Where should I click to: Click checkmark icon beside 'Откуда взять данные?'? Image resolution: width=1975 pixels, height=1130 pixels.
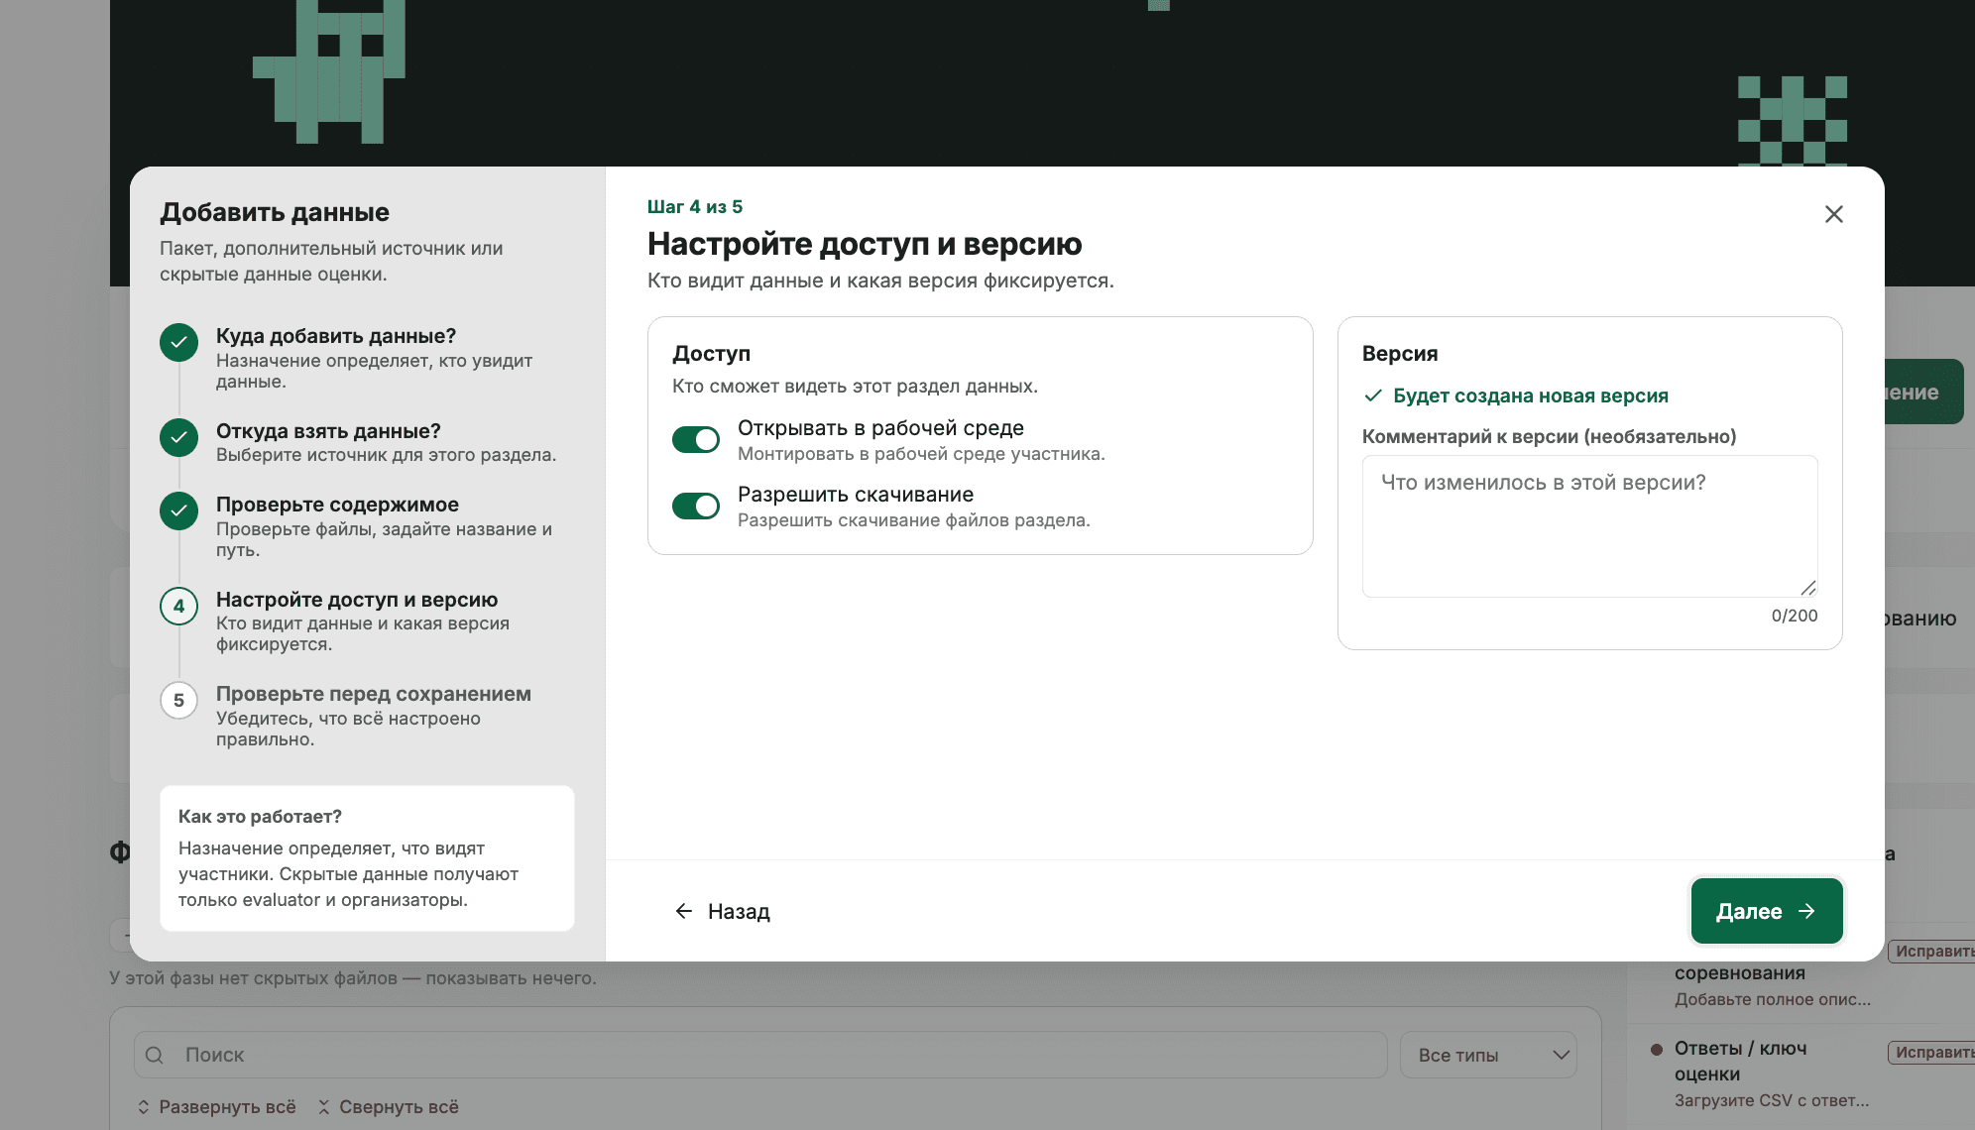pos(178,437)
